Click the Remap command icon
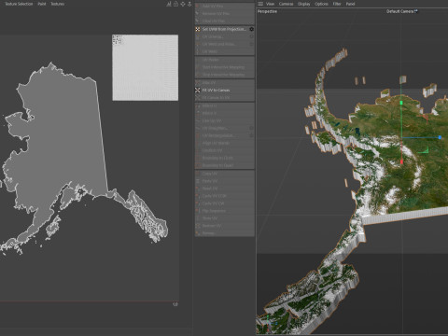The image size is (448, 336). click(197, 233)
